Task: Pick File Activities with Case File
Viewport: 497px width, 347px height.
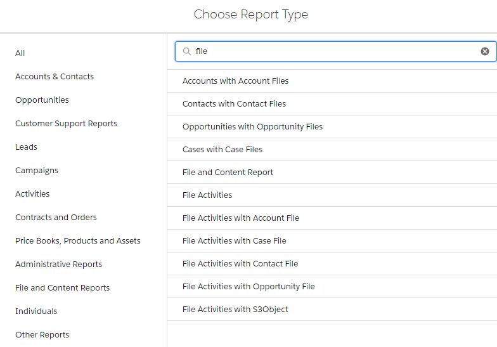Action: pos(234,241)
